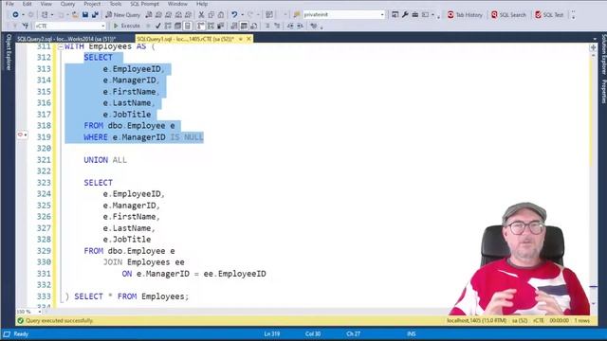This screenshot has height=341, width=607.
Task: Collapse the WITH Employees code block
Action: pyautogui.click(x=61, y=46)
